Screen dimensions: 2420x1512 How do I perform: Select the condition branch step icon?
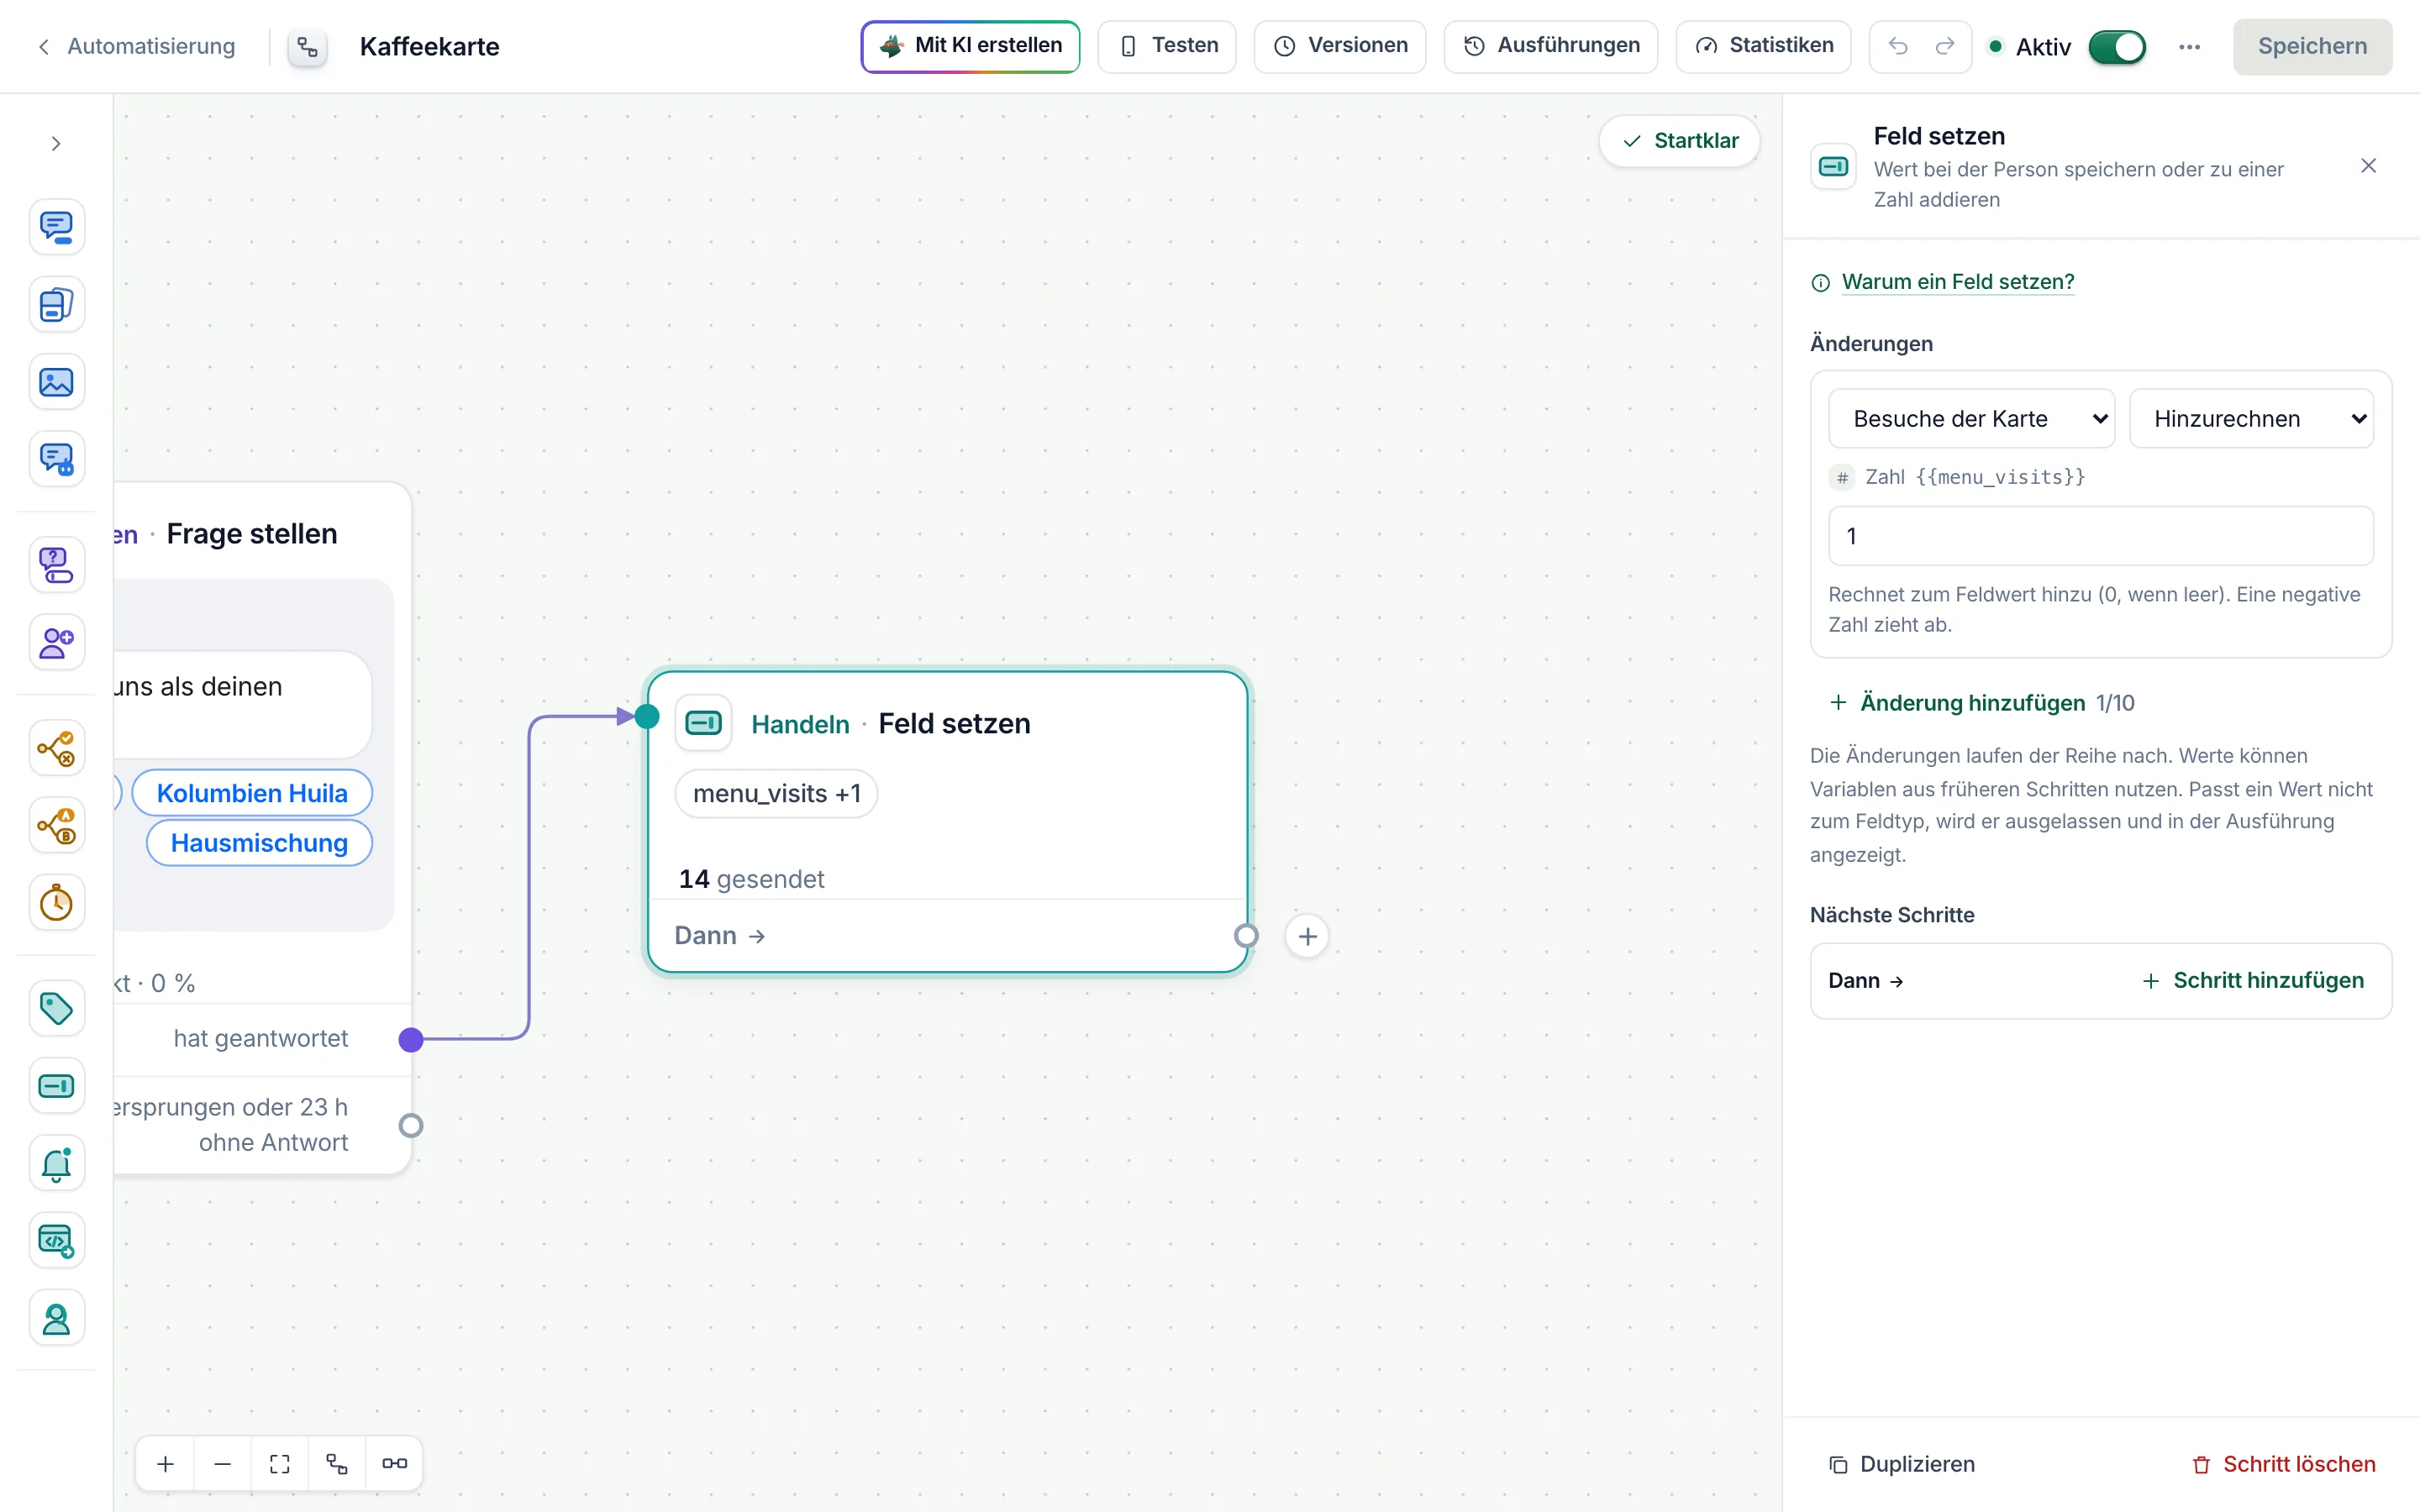[x=56, y=748]
